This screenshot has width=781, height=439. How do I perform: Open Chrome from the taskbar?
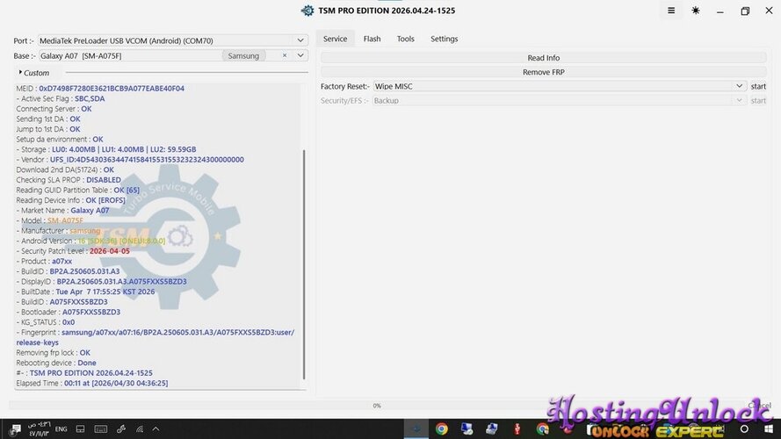441,429
